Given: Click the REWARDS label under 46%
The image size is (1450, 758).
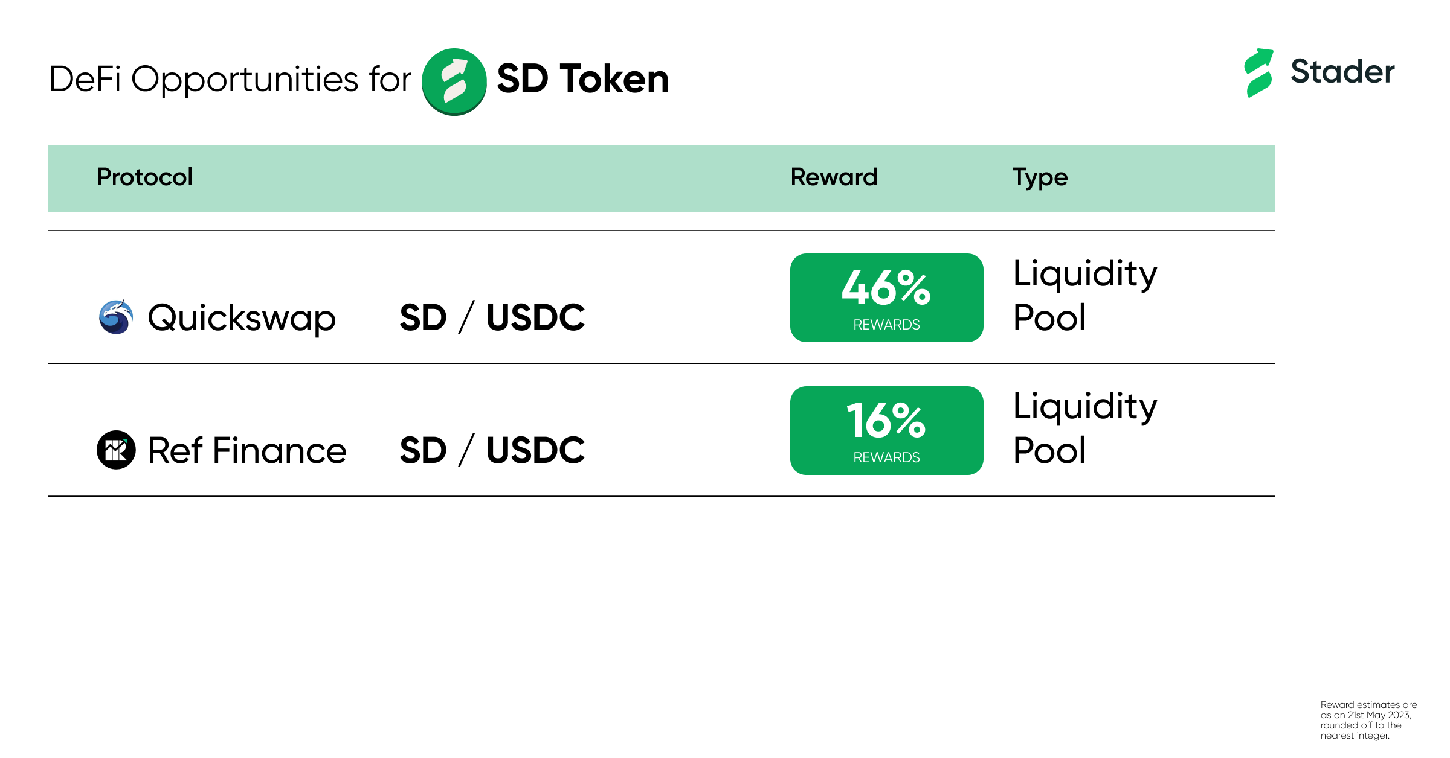Looking at the screenshot, I should pyautogui.click(x=886, y=325).
